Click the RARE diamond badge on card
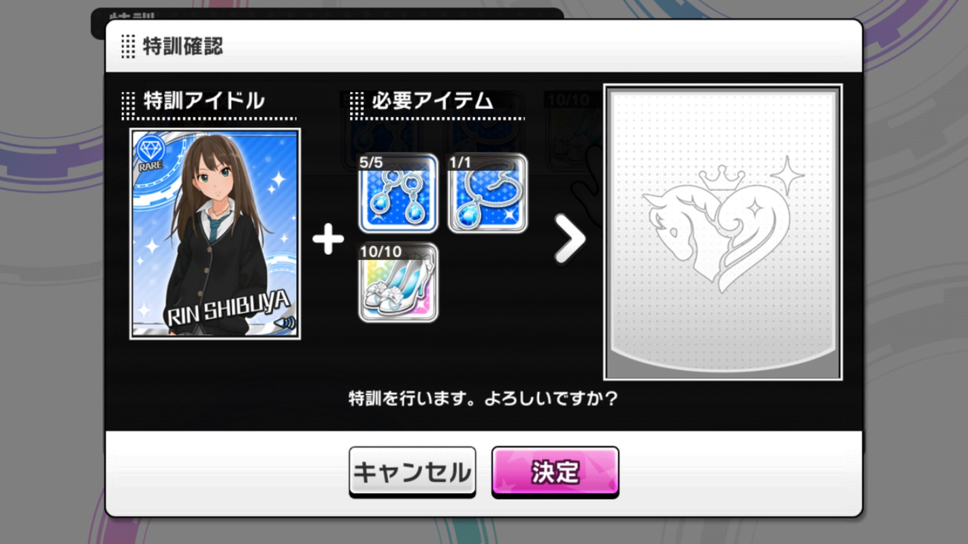Viewport: 968px width, 544px height. pos(151,152)
